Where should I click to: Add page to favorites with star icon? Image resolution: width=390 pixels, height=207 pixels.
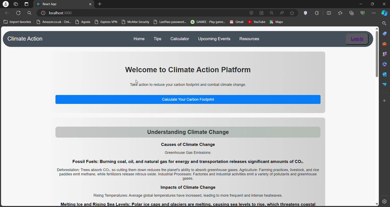click(292, 13)
